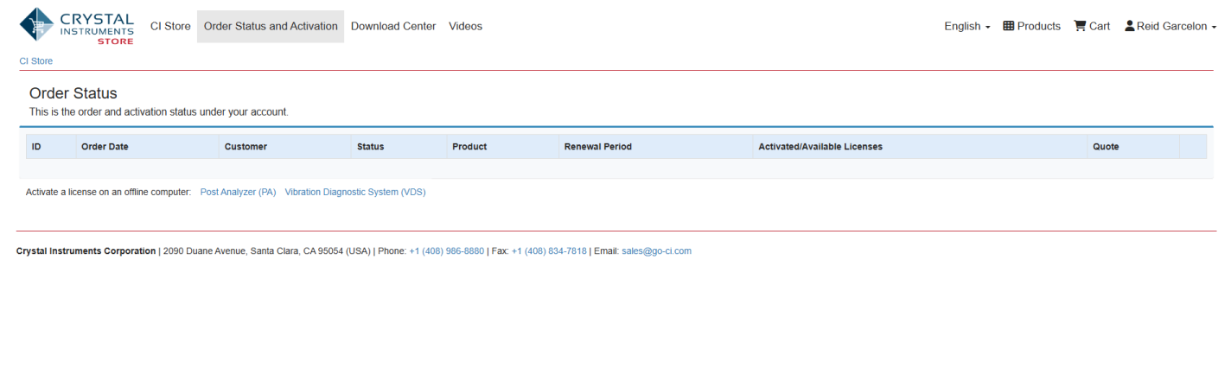Open the Download Center page
Screen dimensions: 1231x374
click(x=393, y=26)
